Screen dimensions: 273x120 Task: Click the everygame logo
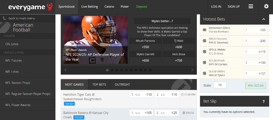pos(30,7)
